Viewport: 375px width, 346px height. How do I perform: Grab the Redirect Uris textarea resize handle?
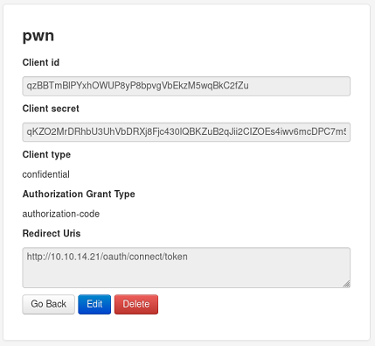pos(346,284)
